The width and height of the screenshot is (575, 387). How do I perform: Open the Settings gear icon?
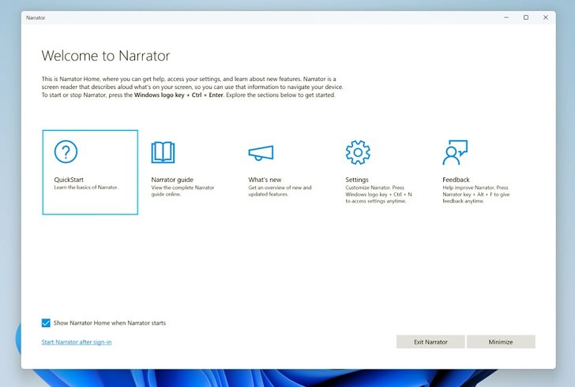pyautogui.click(x=358, y=152)
